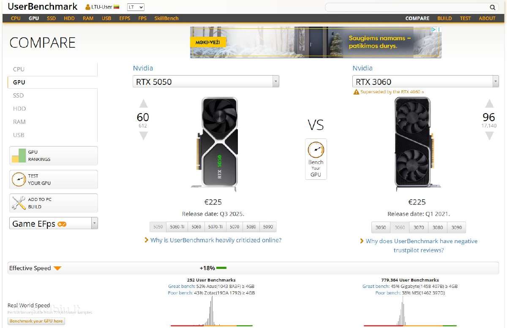Upvote the RTX 5050 arrow
507x328 pixels.
click(x=144, y=104)
